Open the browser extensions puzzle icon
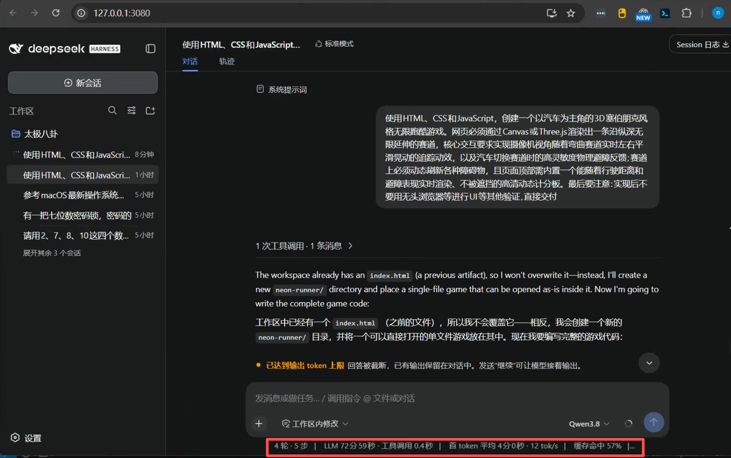The height and width of the screenshot is (458, 731). point(686,13)
